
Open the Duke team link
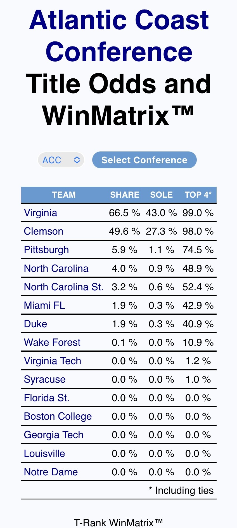35,324
